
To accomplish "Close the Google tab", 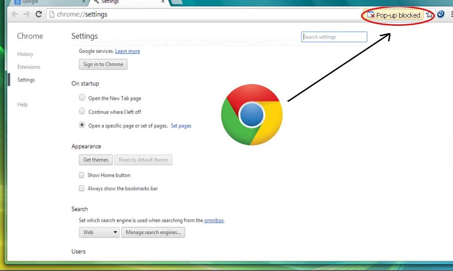I will coord(83,2).
